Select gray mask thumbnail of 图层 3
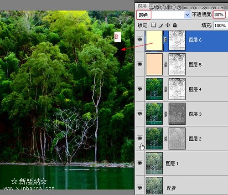 pyautogui.click(x=177, y=114)
